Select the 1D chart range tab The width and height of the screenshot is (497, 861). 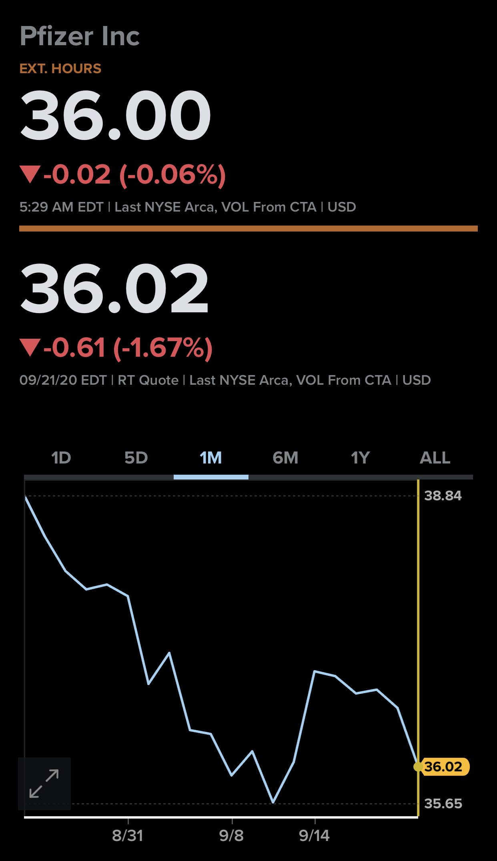coord(61,458)
